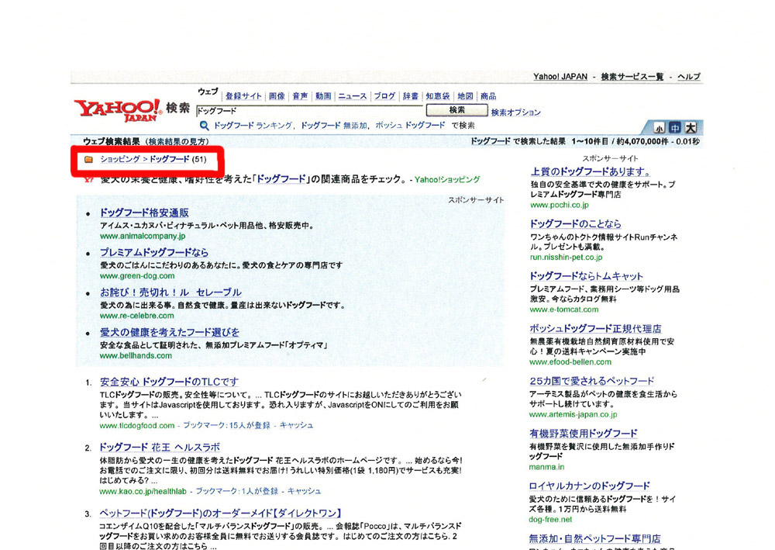Open the 音声 search tab
775x550 pixels.
point(300,96)
